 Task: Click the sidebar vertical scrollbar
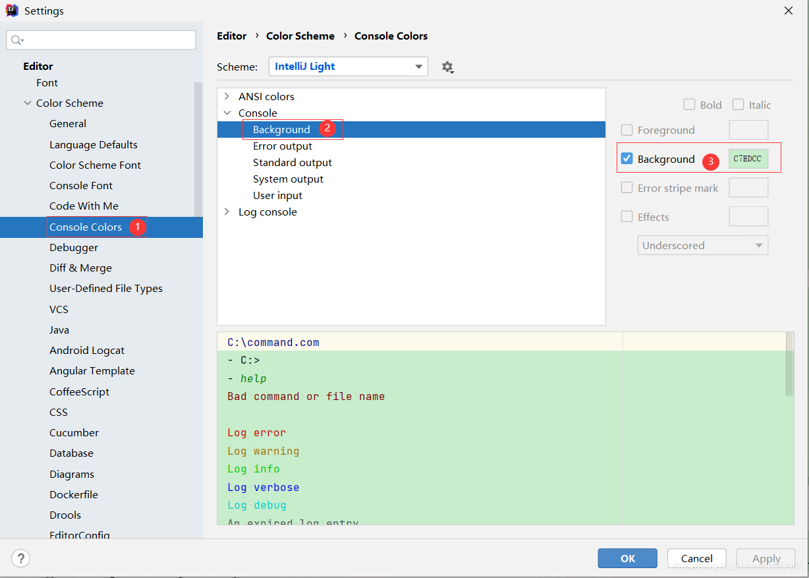click(x=198, y=150)
